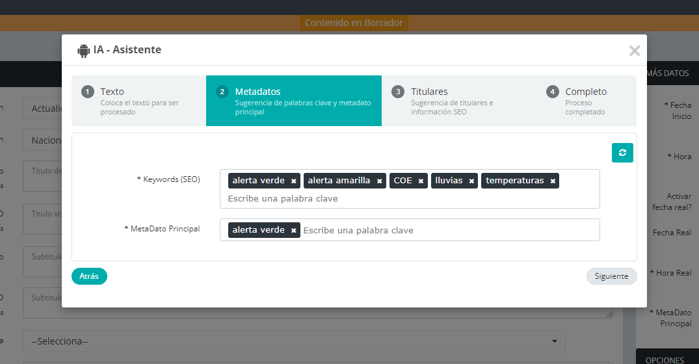This screenshot has width=699, height=364.
Task: Click the refresh suggestions icon button
Action: (622, 153)
